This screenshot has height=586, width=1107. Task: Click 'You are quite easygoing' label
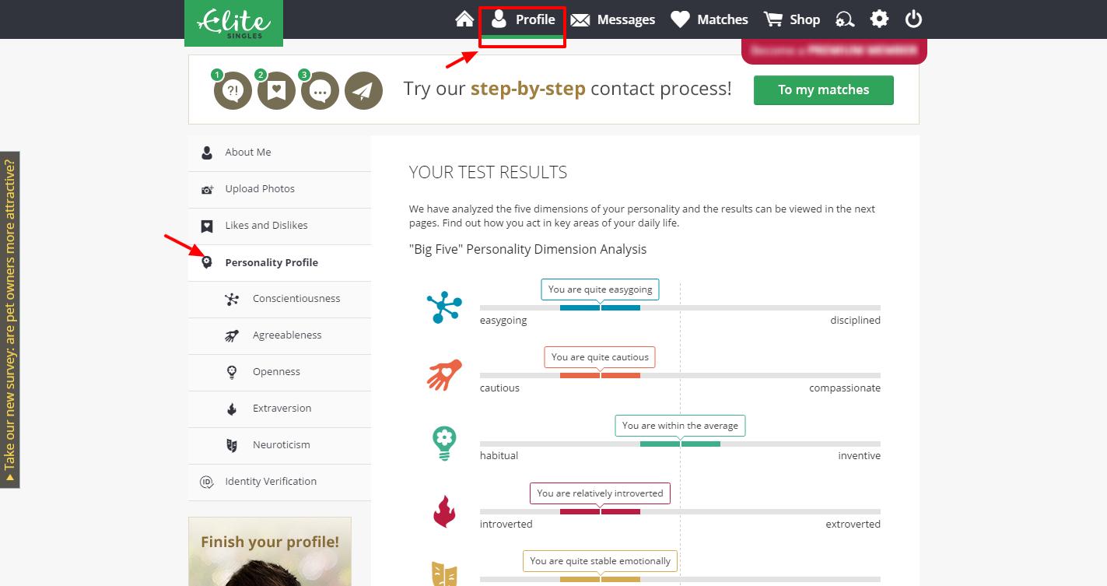(x=600, y=289)
